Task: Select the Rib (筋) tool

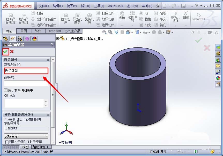Action: click(144, 13)
